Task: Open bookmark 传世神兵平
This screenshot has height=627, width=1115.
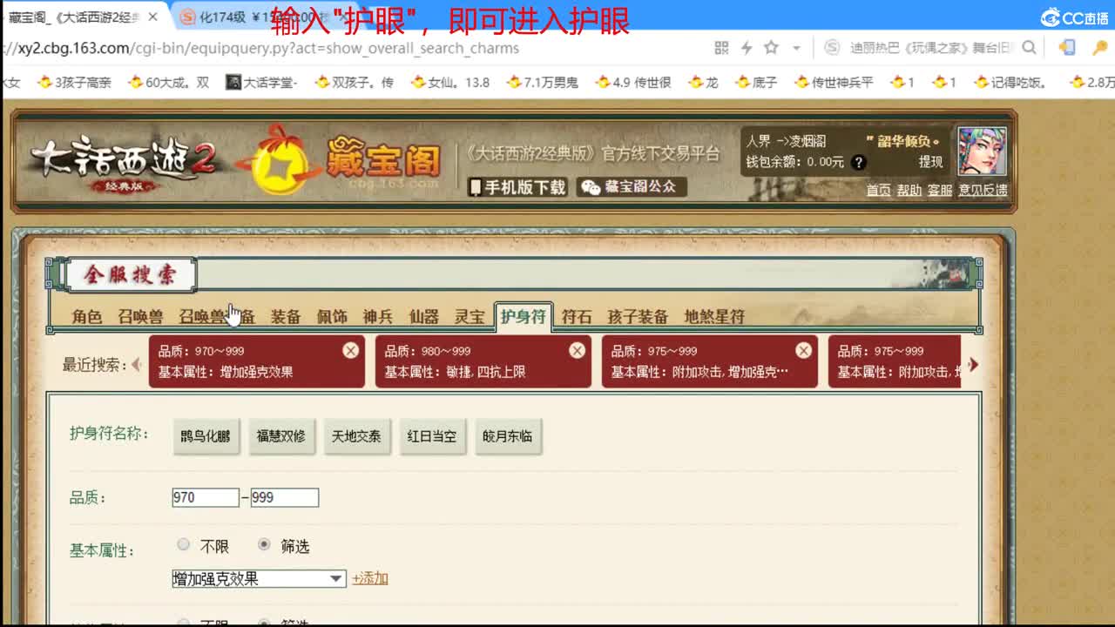Action: tap(834, 83)
